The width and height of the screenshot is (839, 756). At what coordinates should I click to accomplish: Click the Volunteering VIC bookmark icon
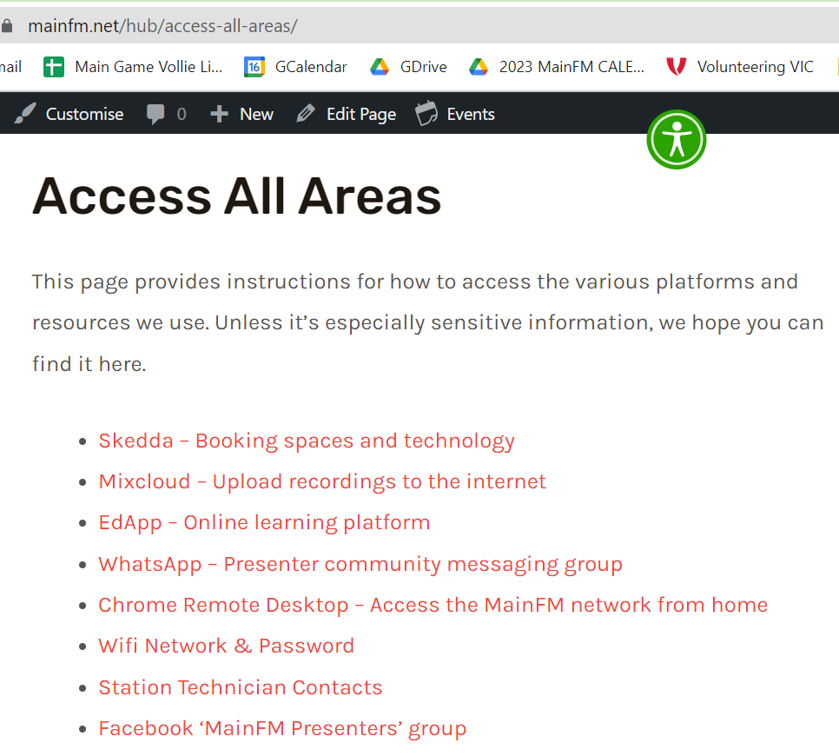[676, 67]
